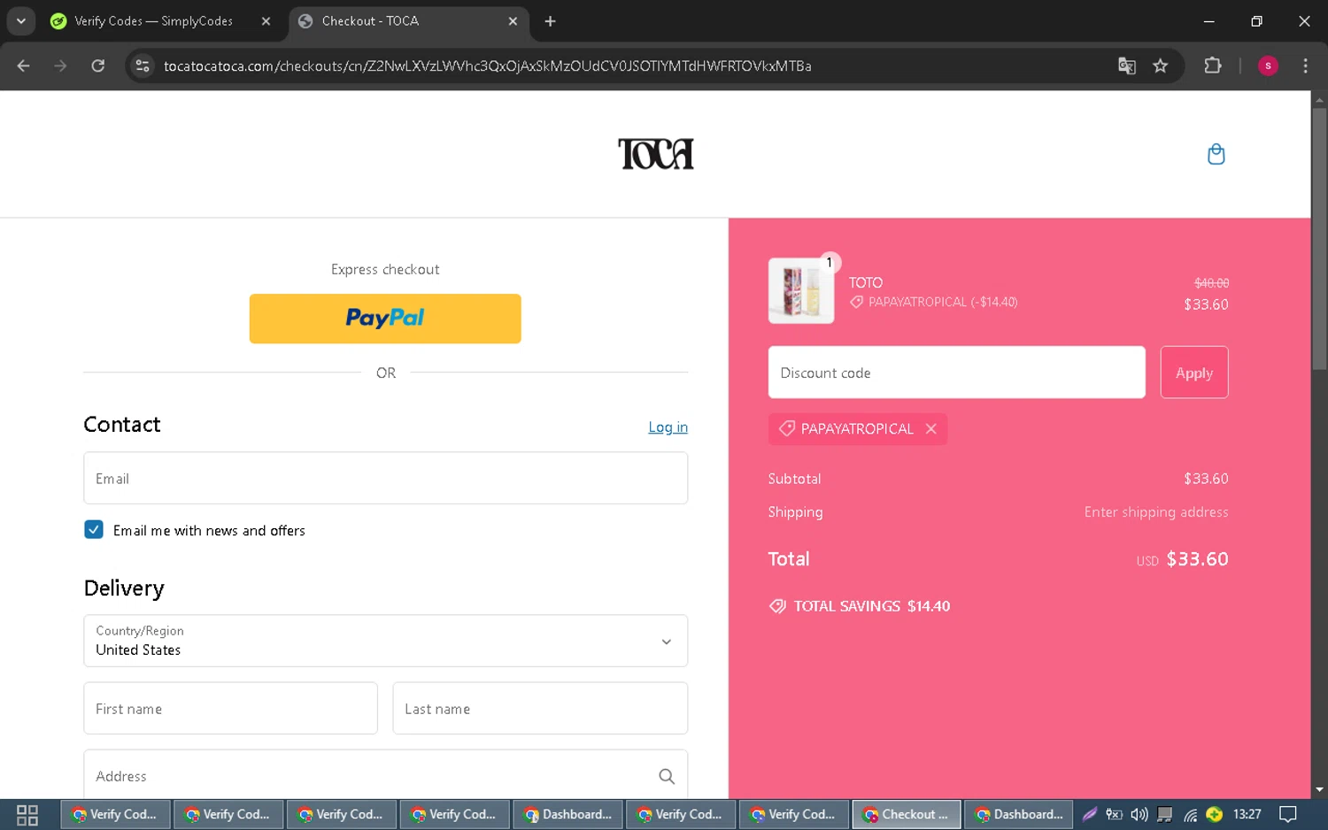Click the Last name field
Viewport: 1328px width, 830px height.
pyautogui.click(x=540, y=708)
